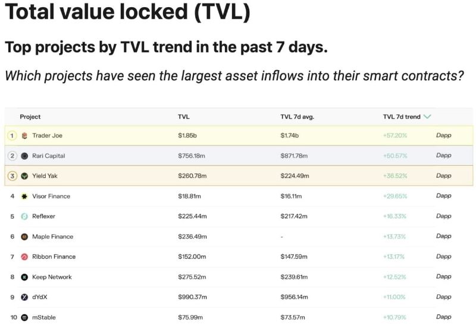Click the Reflexer logo icon
Screen dimensions: 476x324
[x=24, y=216]
